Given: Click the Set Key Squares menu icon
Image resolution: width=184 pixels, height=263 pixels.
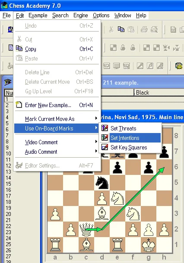Looking at the screenshot, I should [105, 147].
